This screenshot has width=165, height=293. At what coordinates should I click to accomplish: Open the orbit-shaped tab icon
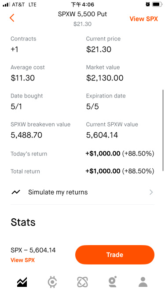83,282
